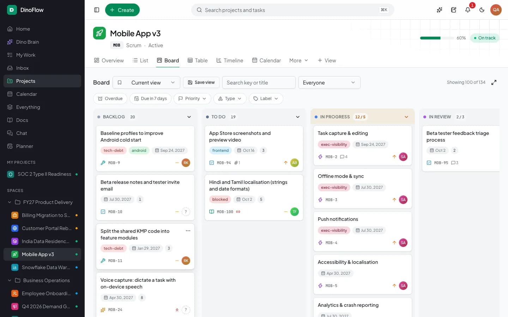Collapse the Backlog column
This screenshot has width=508, height=317.
[x=189, y=117]
